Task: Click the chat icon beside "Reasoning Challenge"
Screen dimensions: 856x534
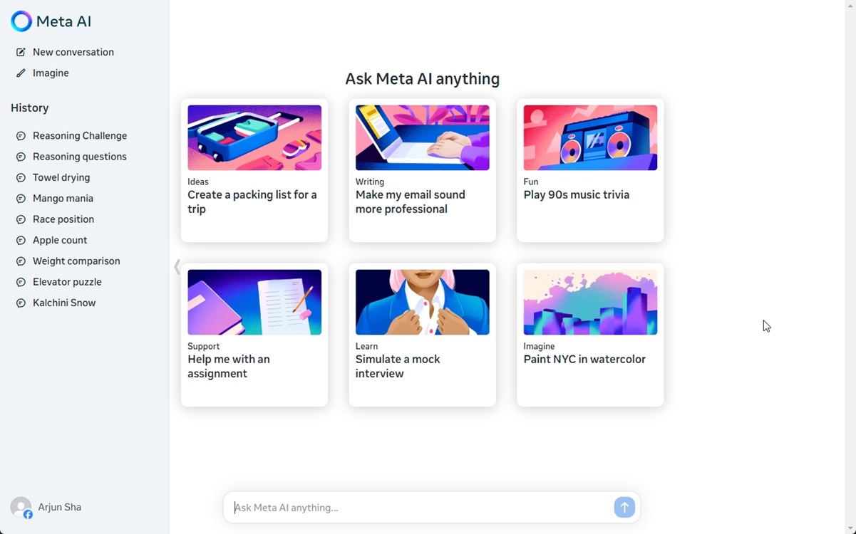Action: (20, 135)
